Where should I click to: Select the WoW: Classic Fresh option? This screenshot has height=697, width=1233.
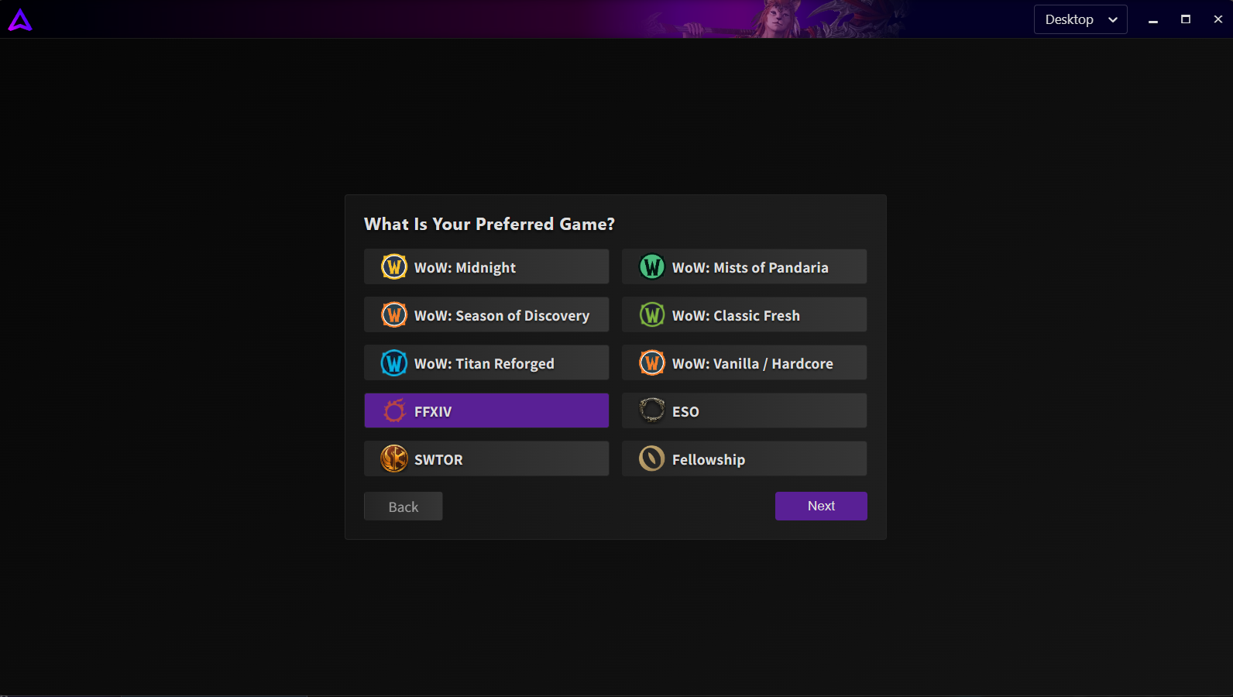(x=744, y=315)
